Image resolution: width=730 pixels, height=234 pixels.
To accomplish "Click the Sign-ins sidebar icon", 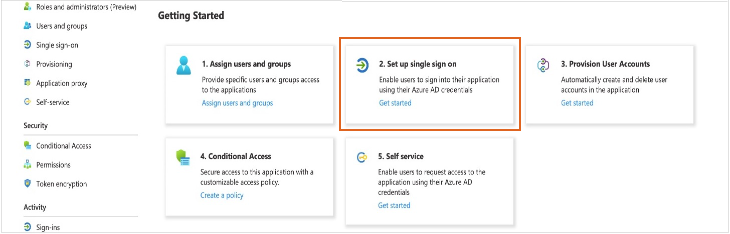I will point(28,227).
